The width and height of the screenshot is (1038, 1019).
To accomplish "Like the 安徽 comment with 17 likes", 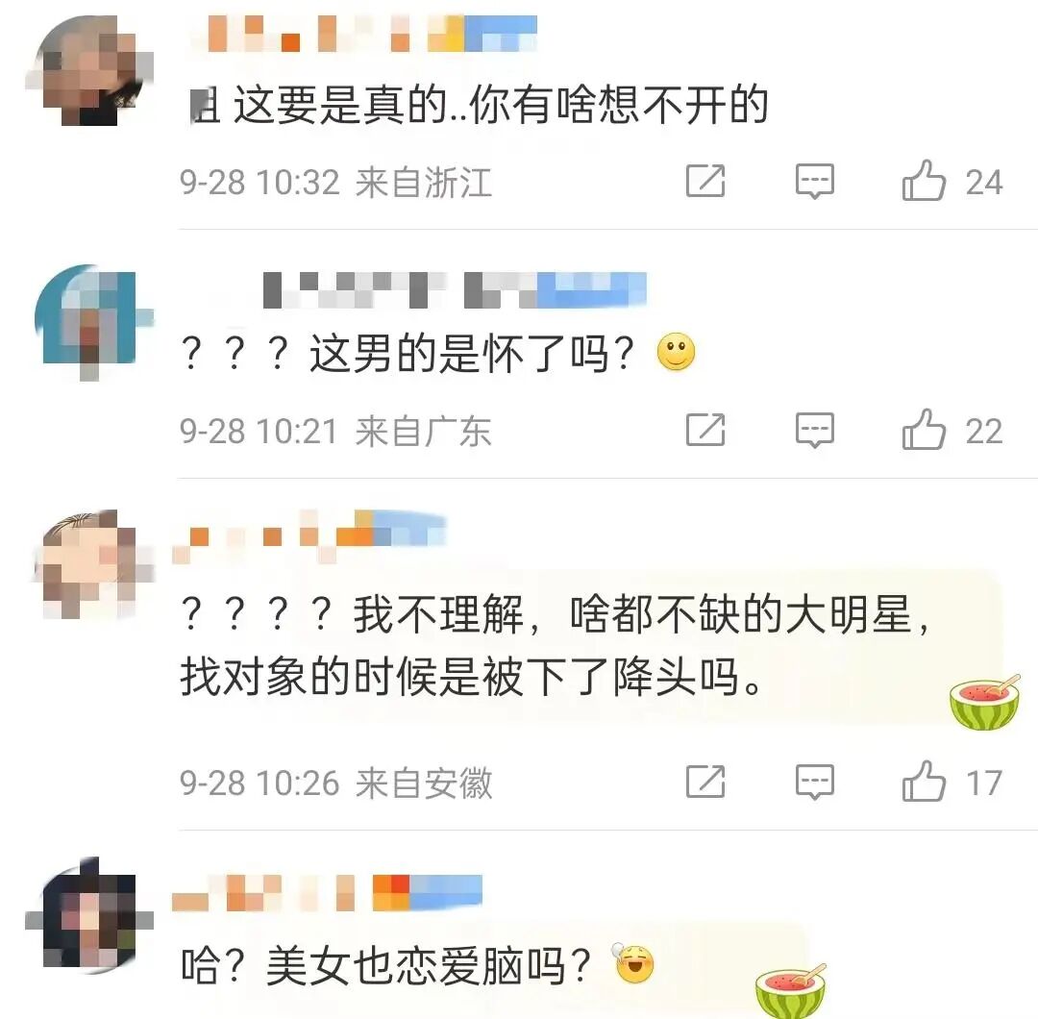I will [924, 782].
